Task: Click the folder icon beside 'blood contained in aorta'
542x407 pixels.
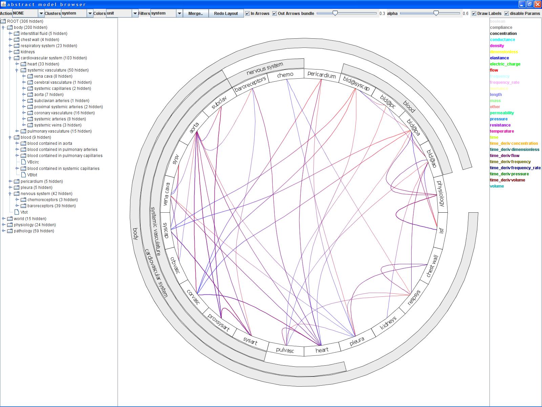Action: tap(23, 143)
